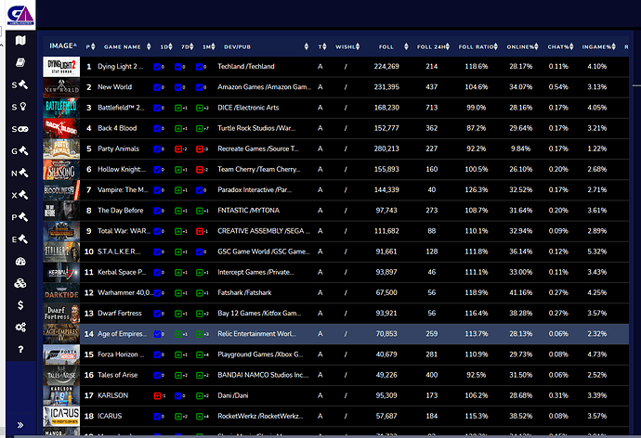Open Party Animals thumbnail image
641x438 pixels.
click(61, 148)
